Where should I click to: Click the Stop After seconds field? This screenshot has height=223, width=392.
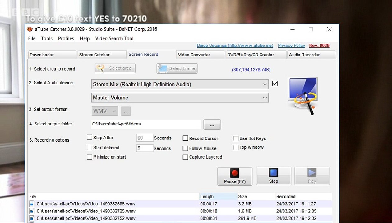click(145, 138)
